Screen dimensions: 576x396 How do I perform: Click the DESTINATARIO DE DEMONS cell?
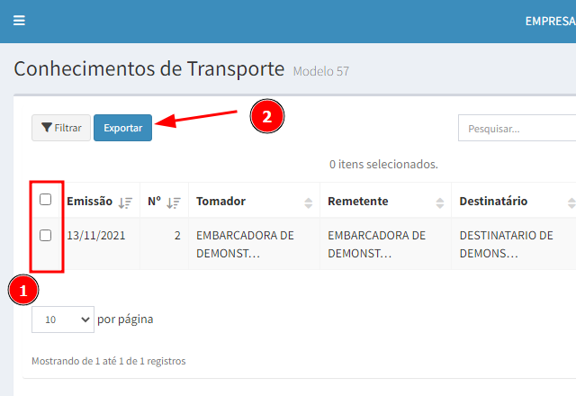pos(506,244)
